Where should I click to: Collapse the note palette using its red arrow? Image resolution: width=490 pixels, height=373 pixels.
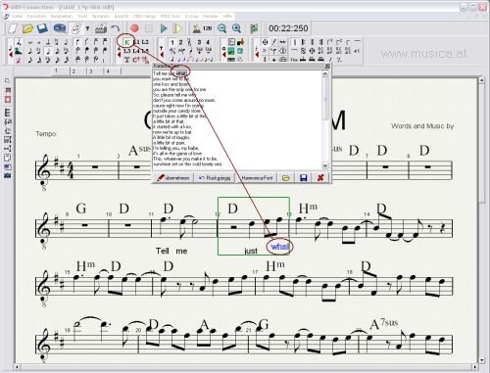[10, 54]
